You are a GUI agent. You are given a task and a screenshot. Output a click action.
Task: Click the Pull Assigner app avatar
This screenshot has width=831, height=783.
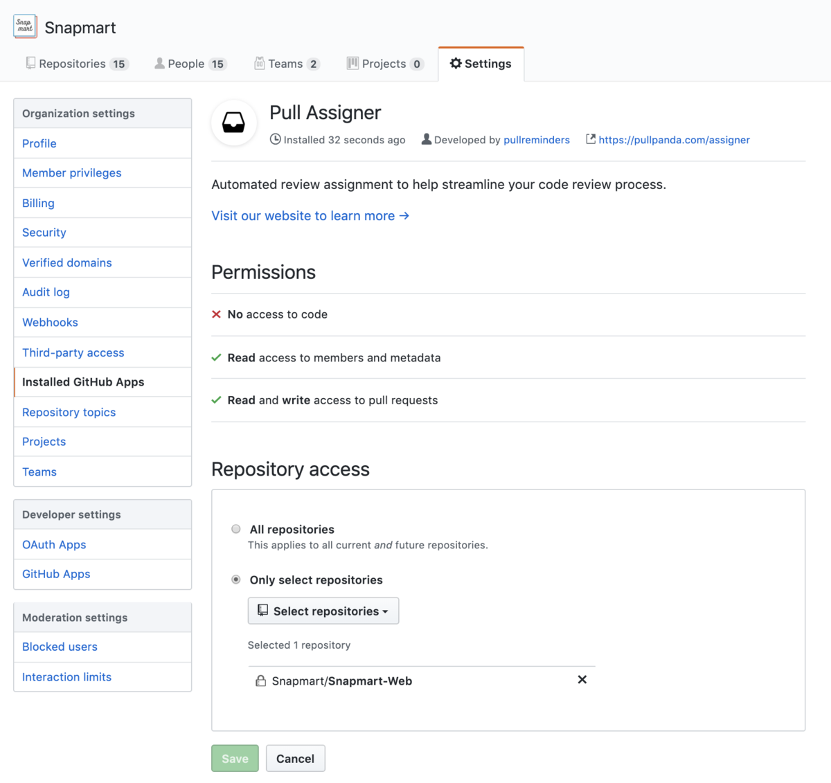pyautogui.click(x=234, y=123)
